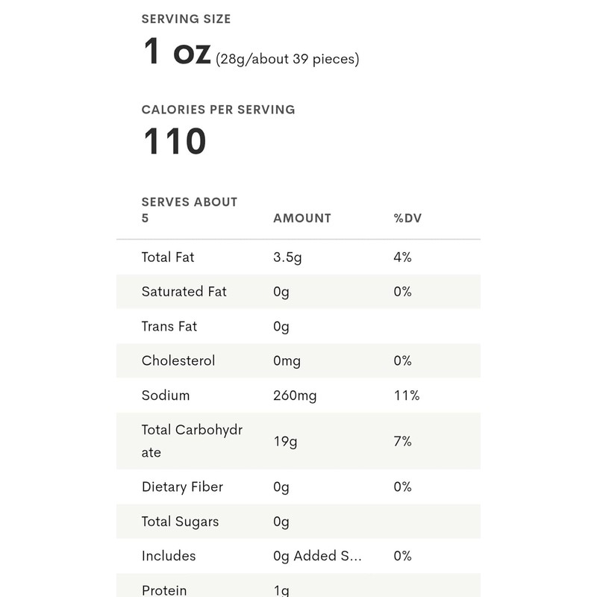Click the 11% Sodium daily value

click(x=406, y=396)
